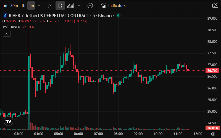Switch to candlestick chart style
The height and width of the screenshot is (138, 221).
(60, 6)
